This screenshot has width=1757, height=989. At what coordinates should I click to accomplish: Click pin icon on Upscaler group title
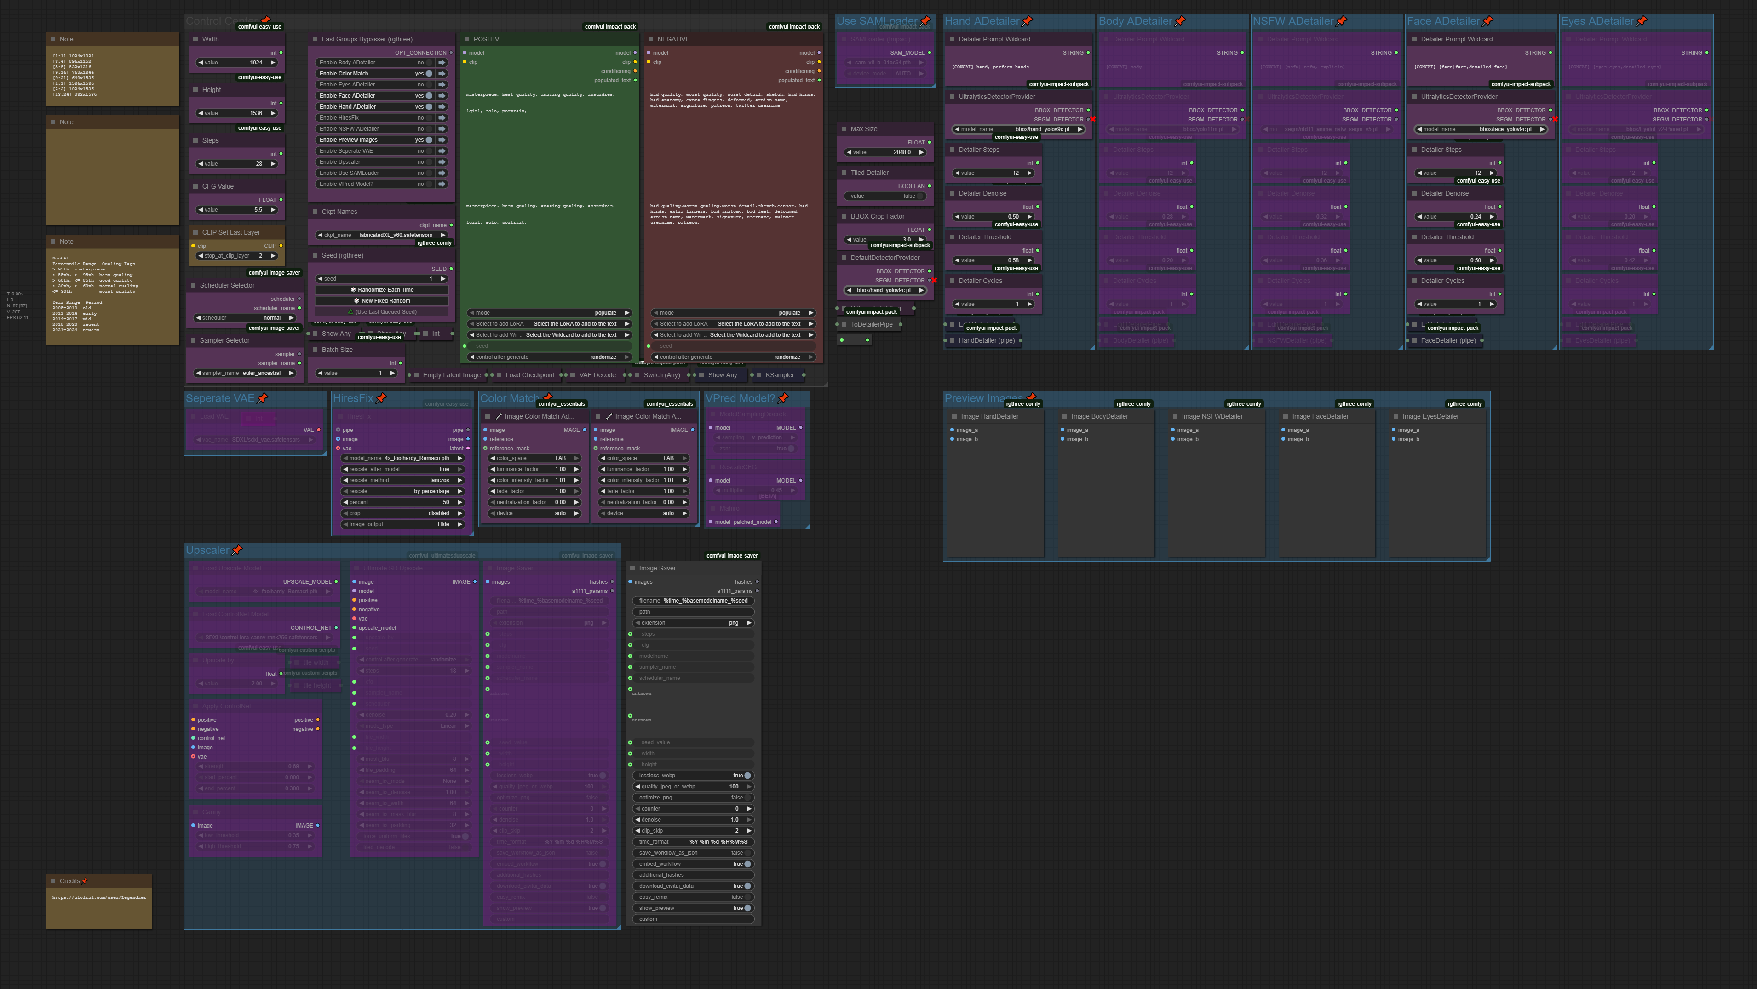click(x=237, y=550)
